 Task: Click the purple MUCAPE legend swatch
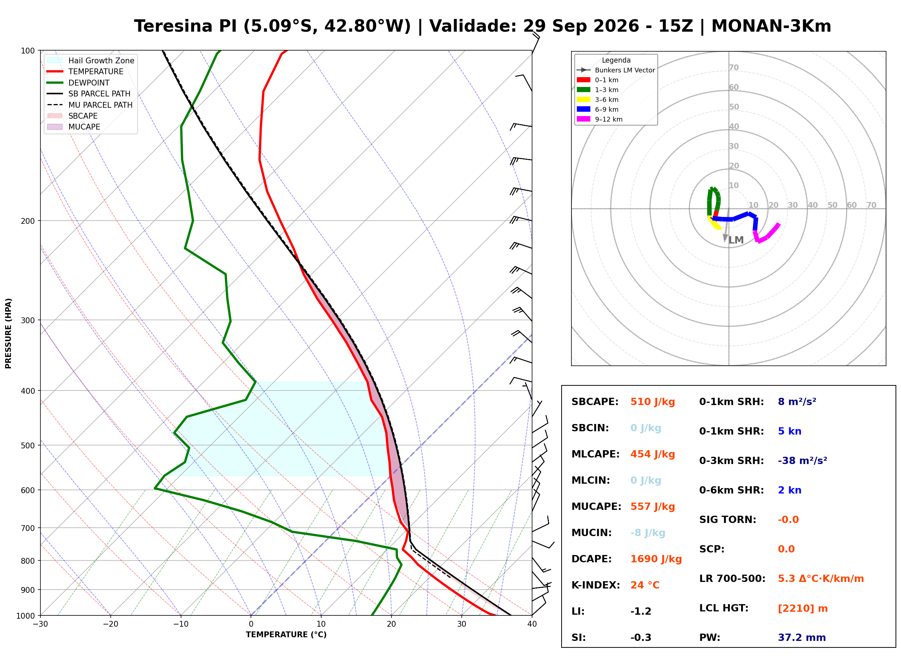55,127
